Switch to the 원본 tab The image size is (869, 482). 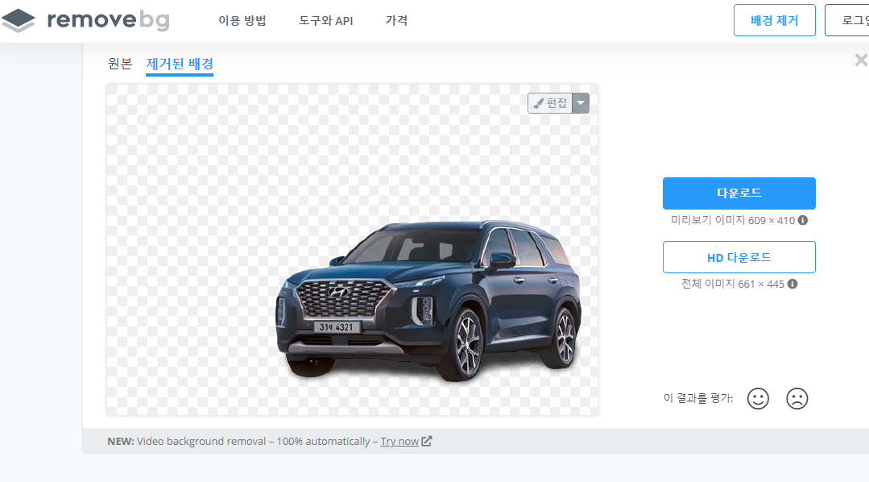tap(120, 64)
